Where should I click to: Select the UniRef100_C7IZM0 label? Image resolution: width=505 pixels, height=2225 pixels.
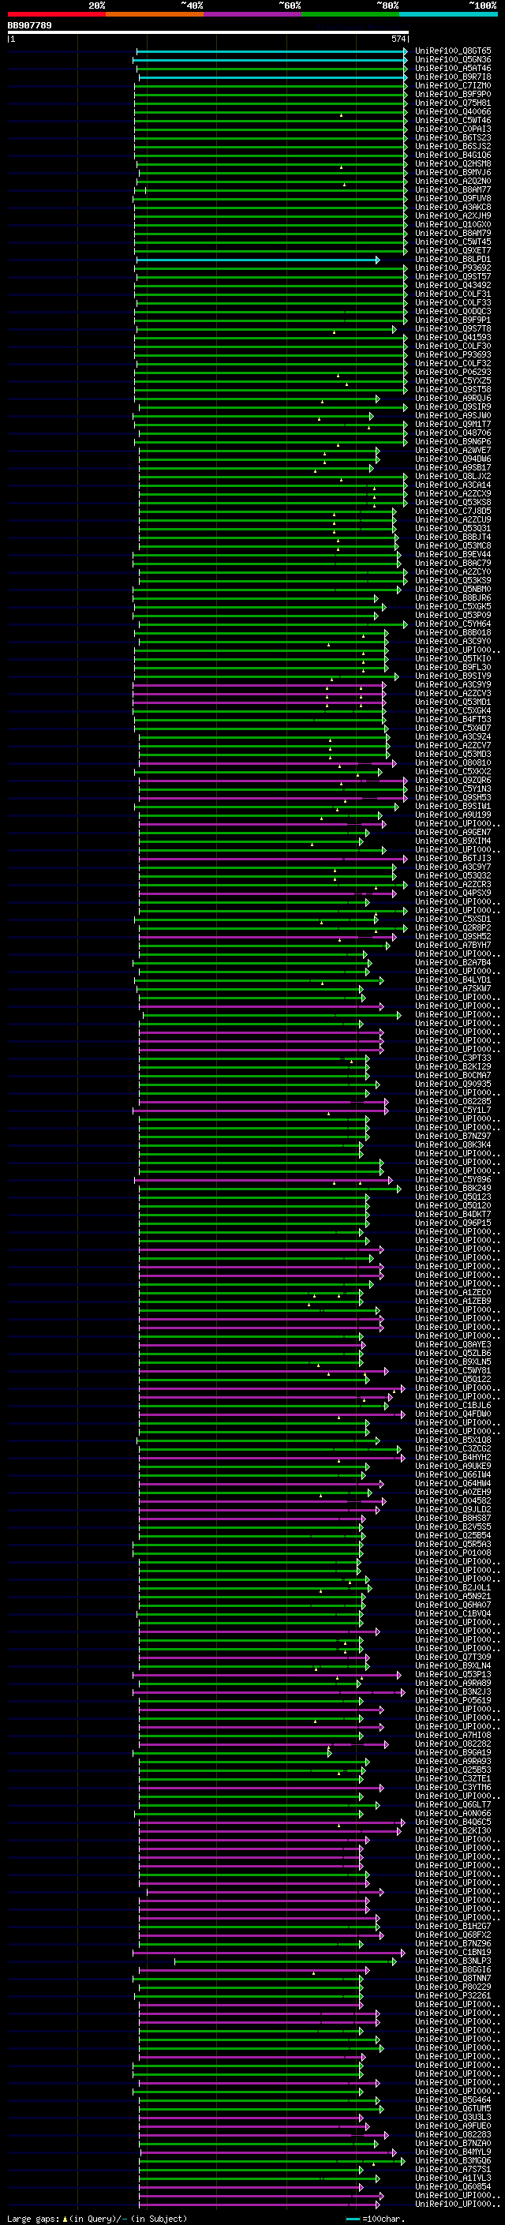coord(453,85)
